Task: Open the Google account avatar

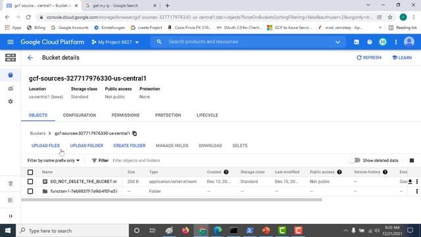Action: 409,42
